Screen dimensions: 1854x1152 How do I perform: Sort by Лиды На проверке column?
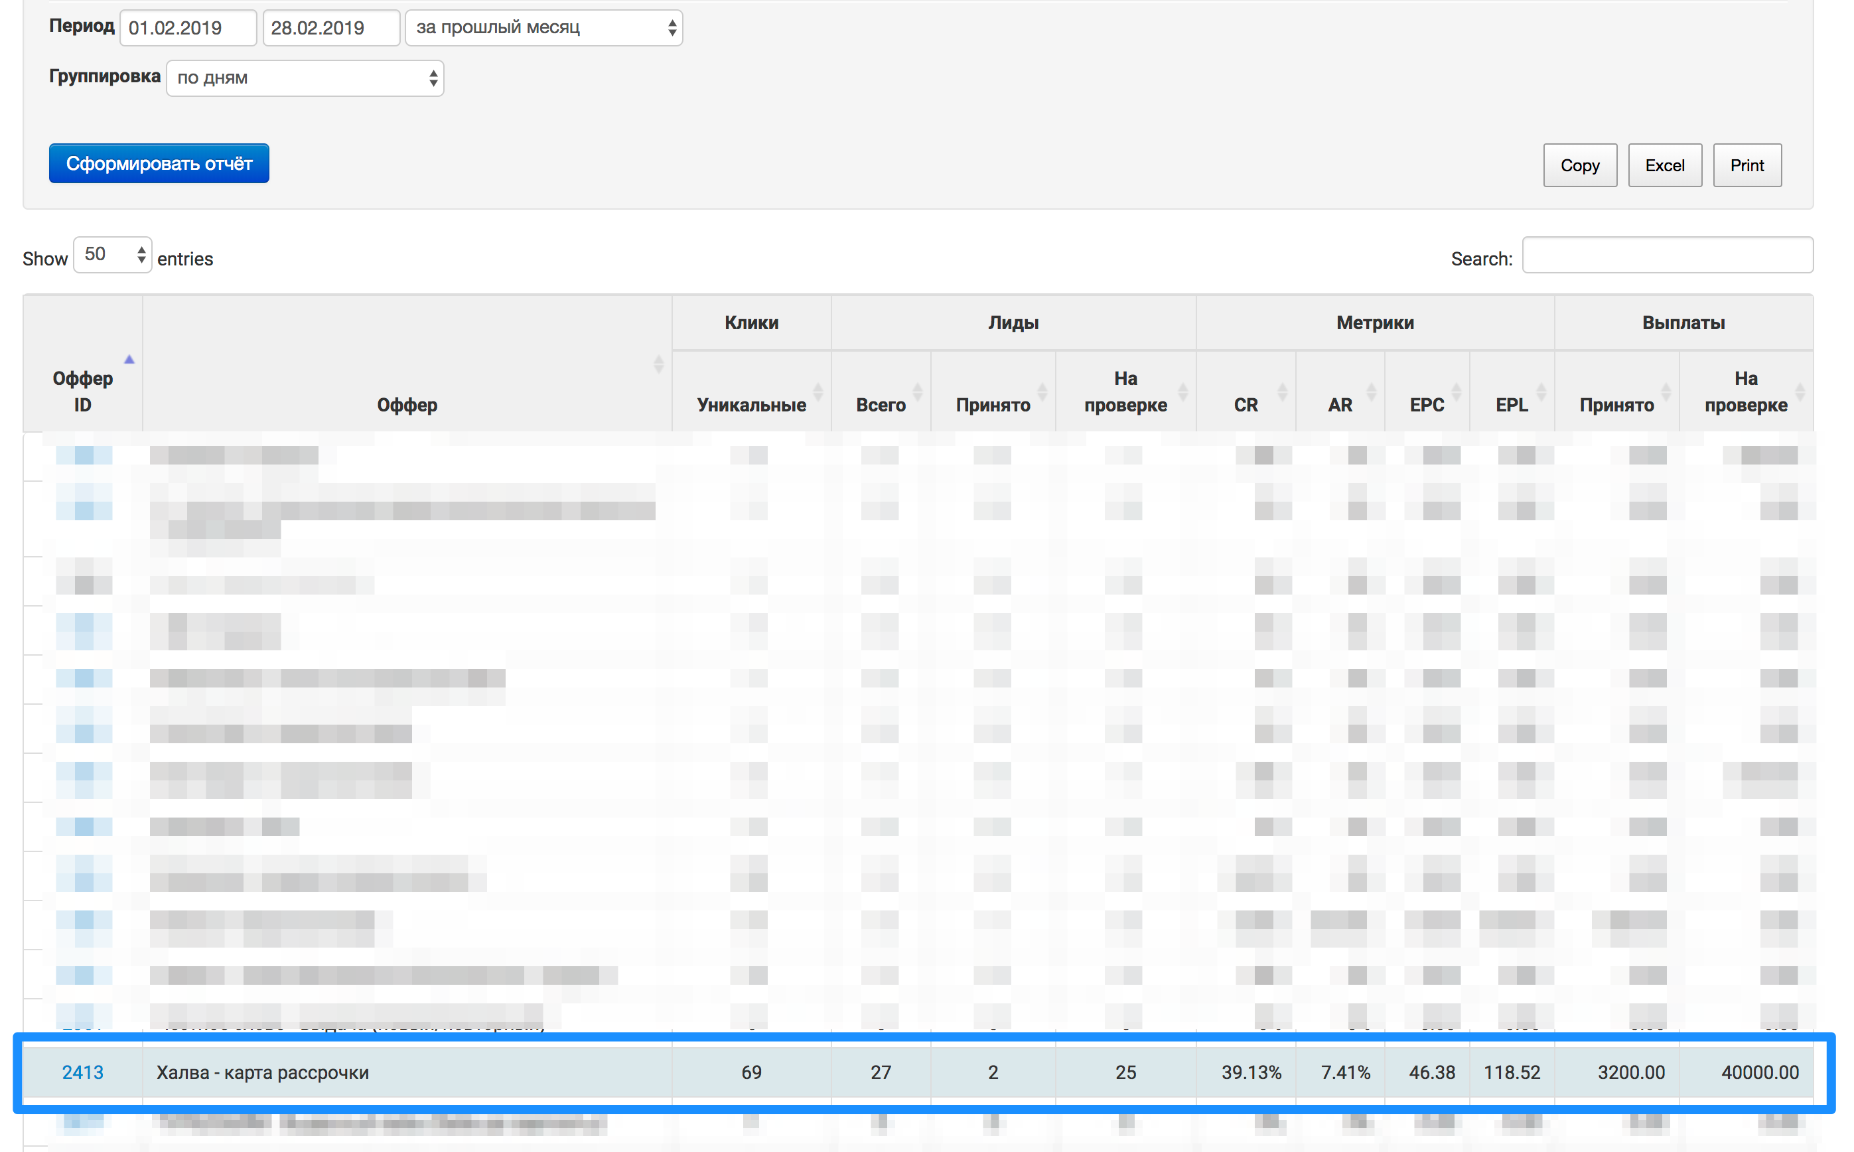coord(1125,392)
